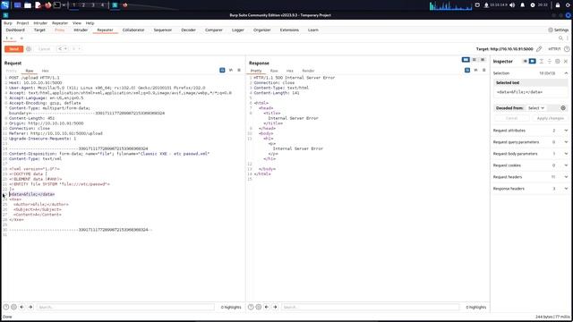Toggle request message actions blue icon
Screen dimensions: 573x322
click(222, 70)
